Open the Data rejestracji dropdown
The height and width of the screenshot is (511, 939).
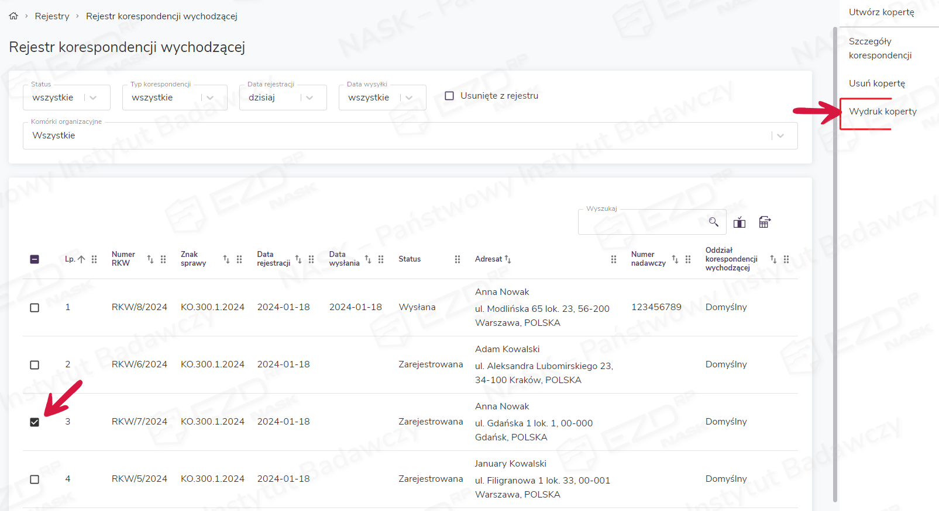tap(309, 98)
